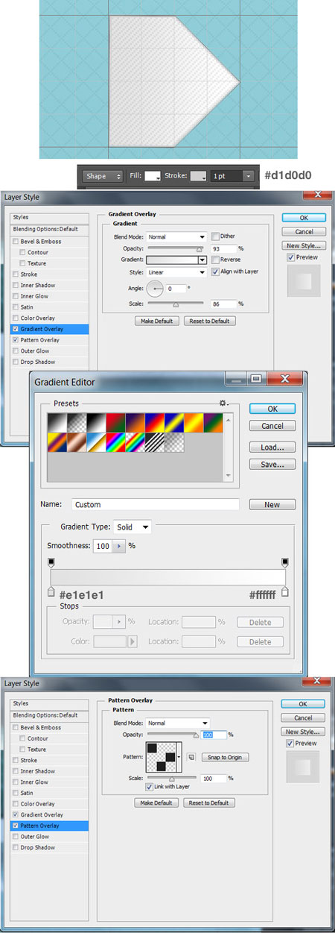Open the Smoothness arrow popup
The width and height of the screenshot is (335, 933).
click(x=119, y=546)
